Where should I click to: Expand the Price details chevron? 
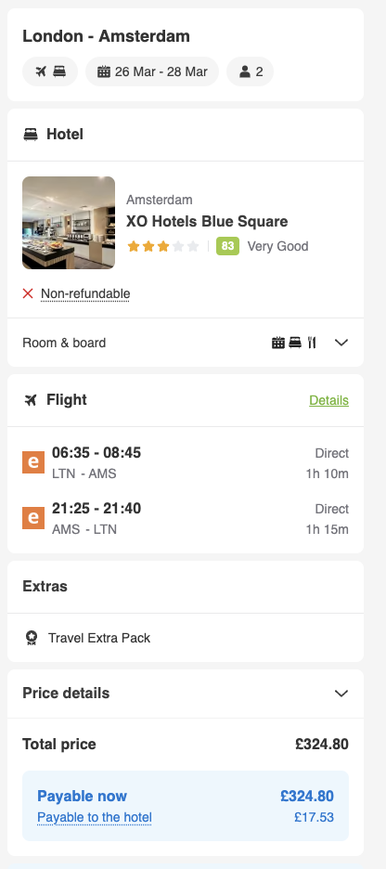[x=341, y=694]
